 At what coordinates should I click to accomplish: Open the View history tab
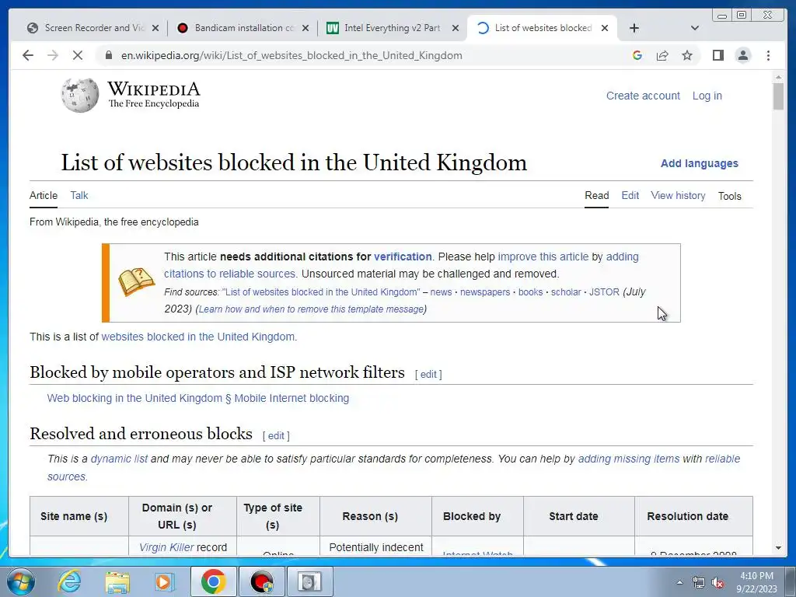tap(678, 195)
